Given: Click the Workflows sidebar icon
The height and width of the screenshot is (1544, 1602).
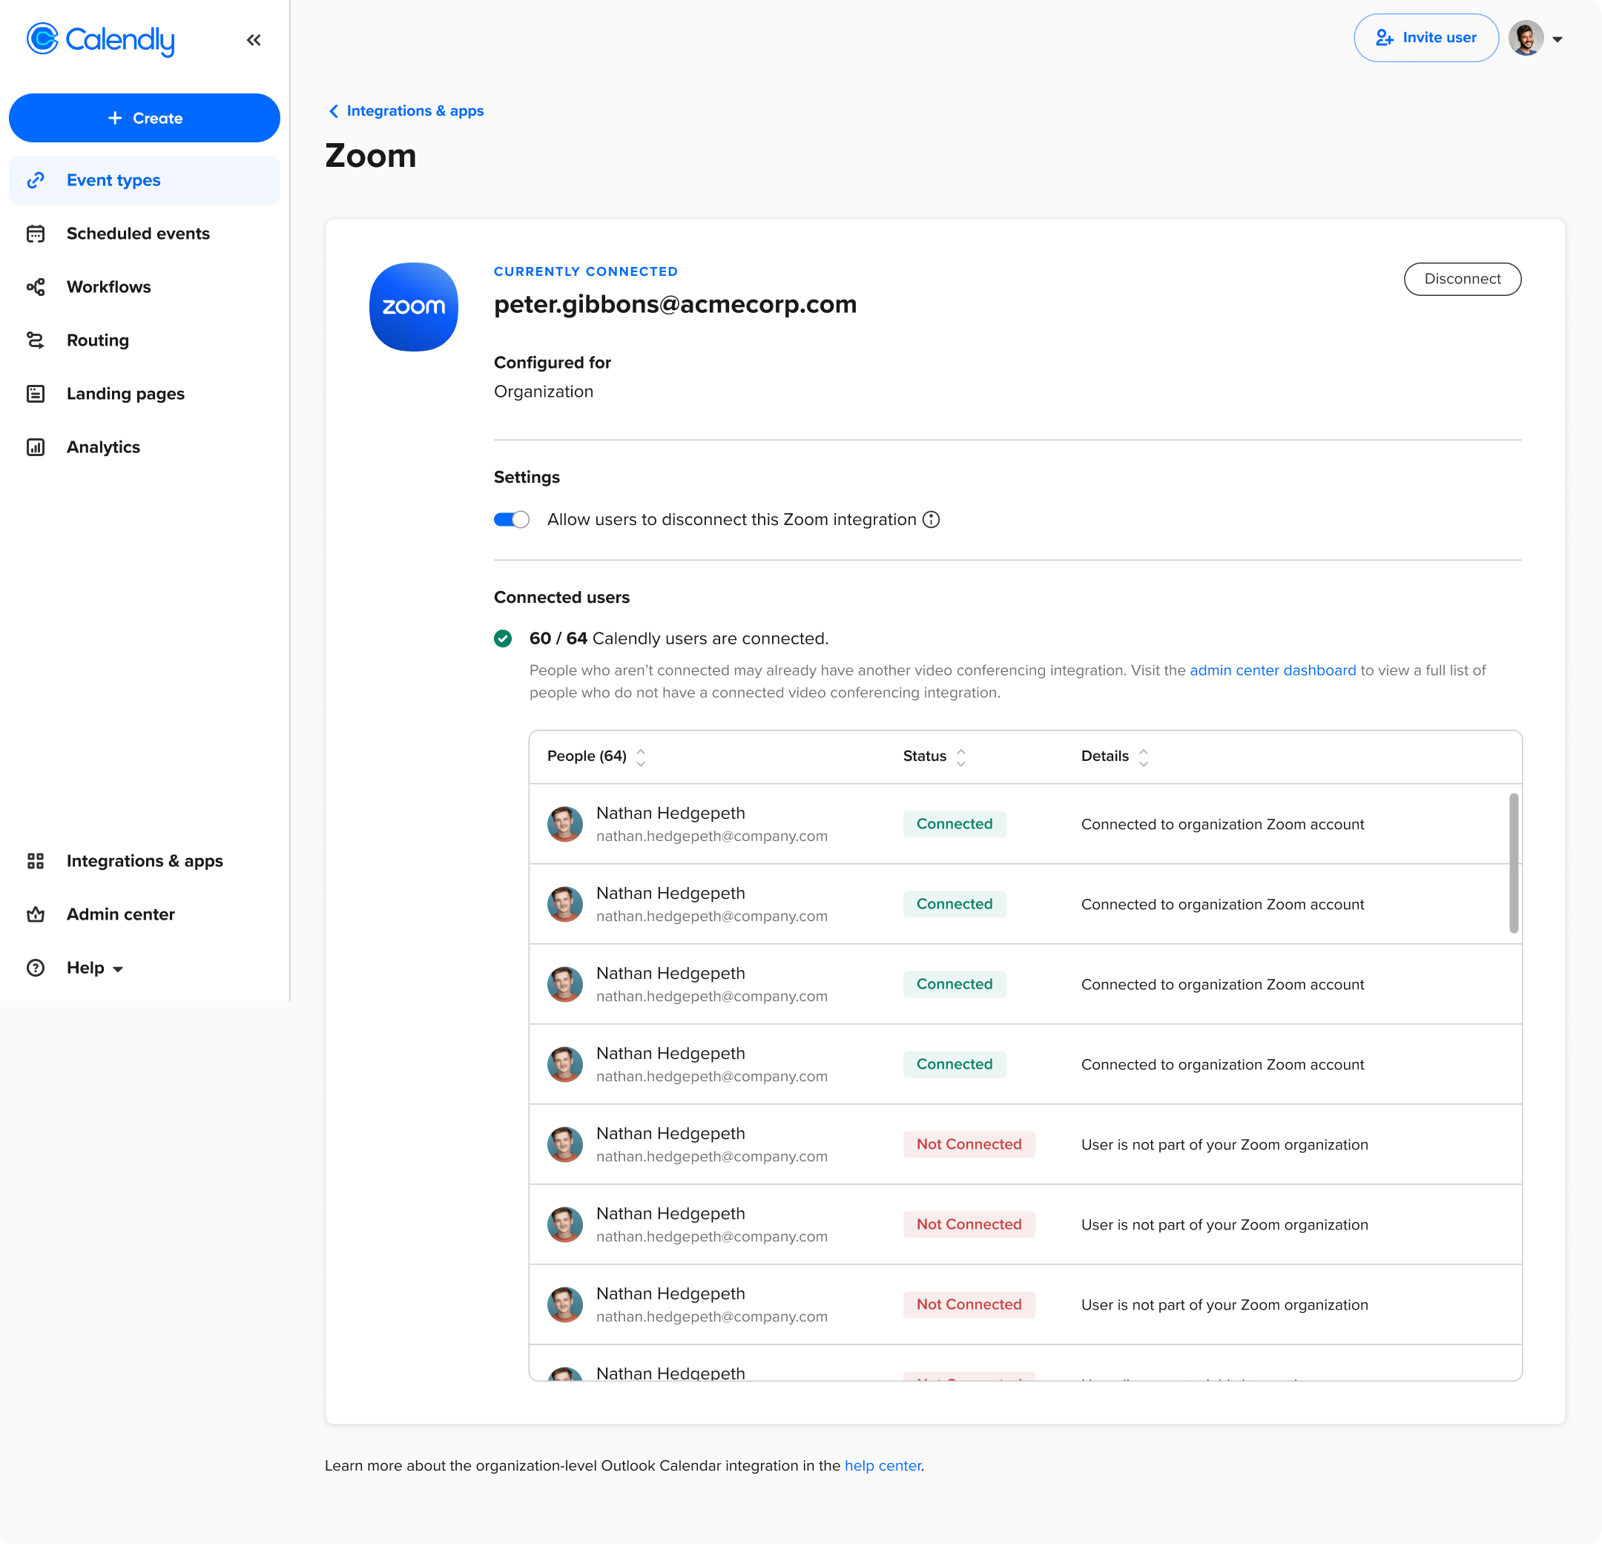Looking at the screenshot, I should coord(35,287).
